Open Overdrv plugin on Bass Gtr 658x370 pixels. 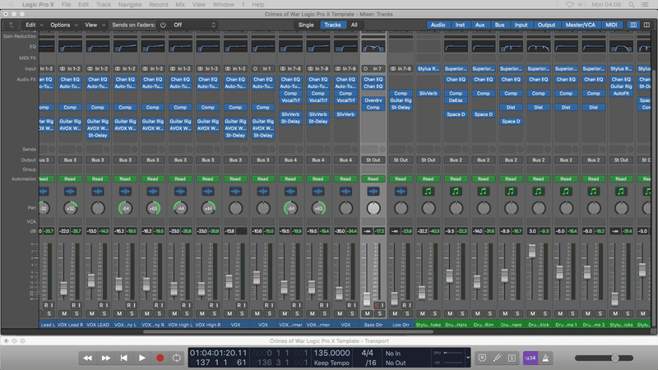[373, 100]
